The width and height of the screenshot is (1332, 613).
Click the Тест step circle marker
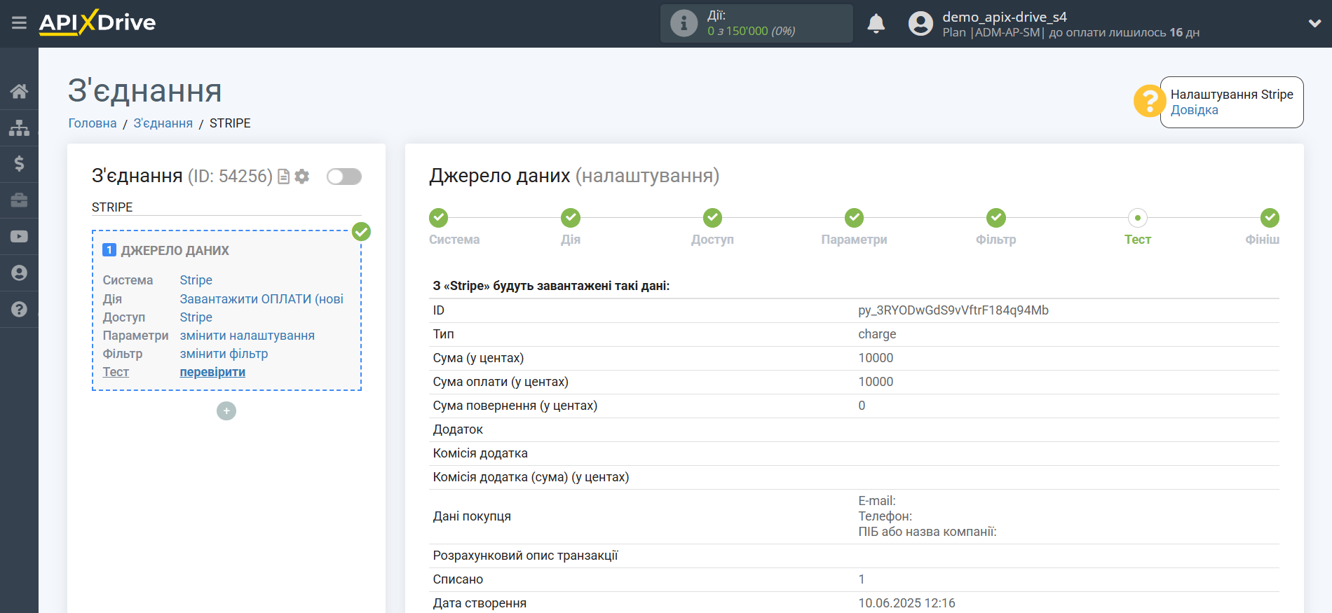point(1137,218)
